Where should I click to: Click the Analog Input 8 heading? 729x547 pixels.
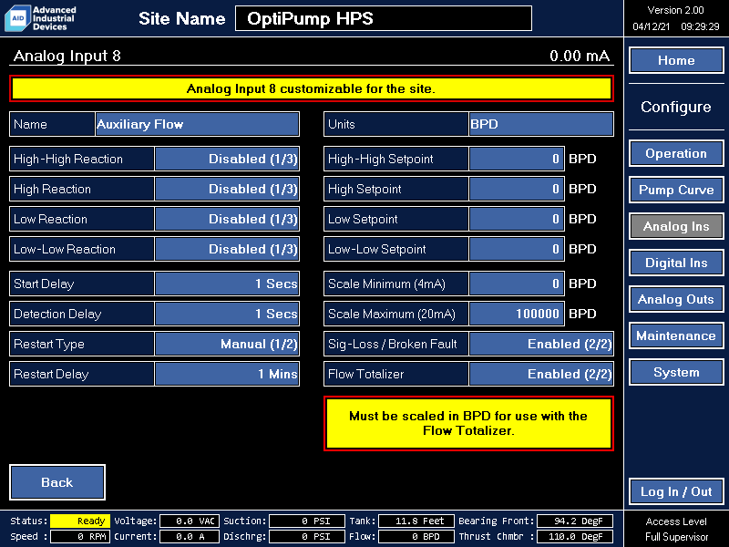(x=67, y=56)
